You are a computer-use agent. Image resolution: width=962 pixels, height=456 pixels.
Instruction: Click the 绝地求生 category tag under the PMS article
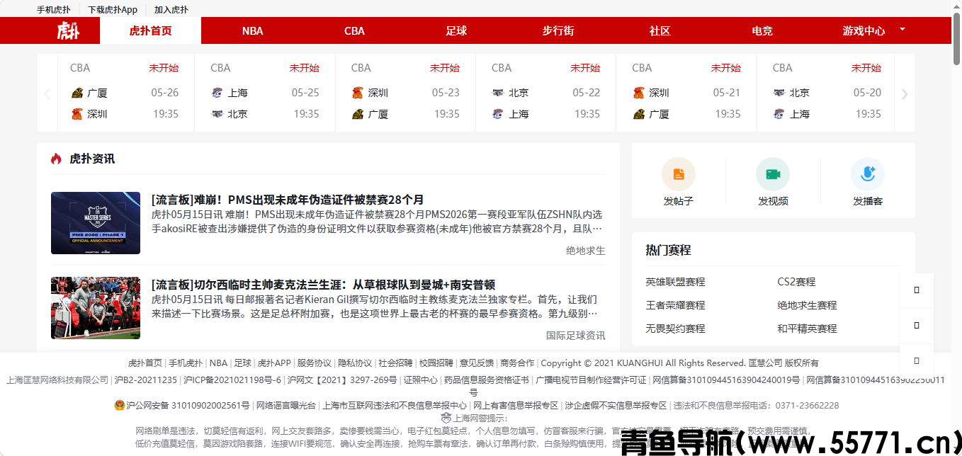pos(586,251)
